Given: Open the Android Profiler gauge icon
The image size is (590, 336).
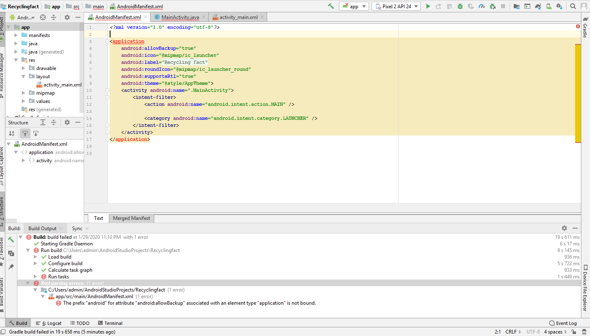Looking at the screenshot, I should pos(481,6).
